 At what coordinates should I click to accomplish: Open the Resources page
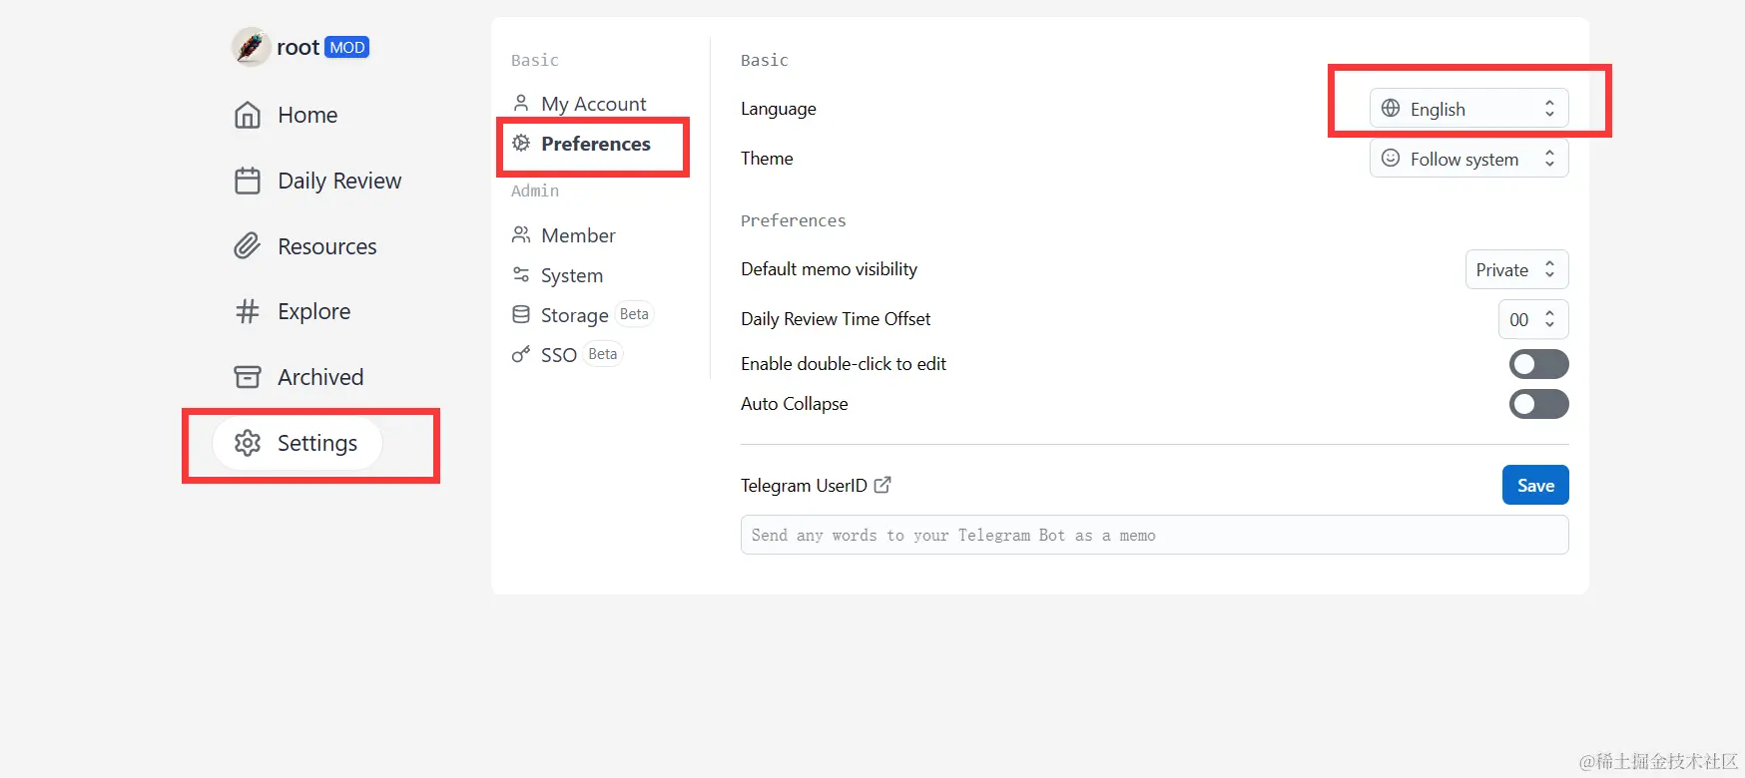[x=305, y=246]
